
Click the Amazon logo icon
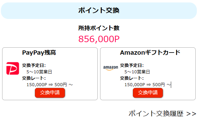coord(111,68)
